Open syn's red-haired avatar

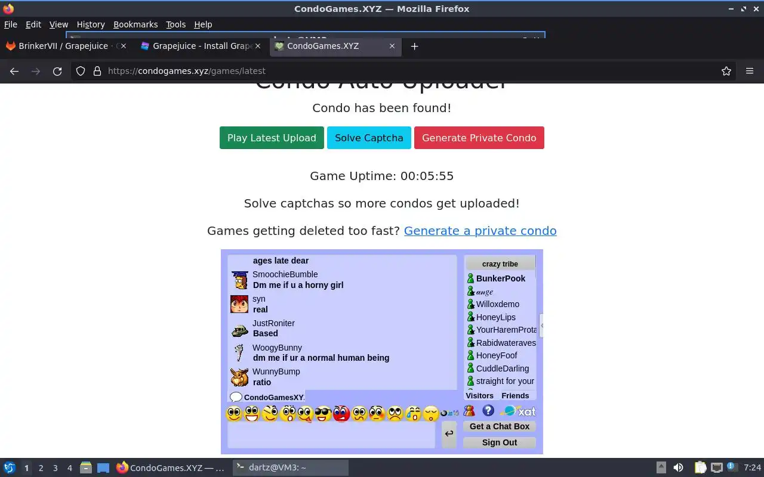[239, 304]
